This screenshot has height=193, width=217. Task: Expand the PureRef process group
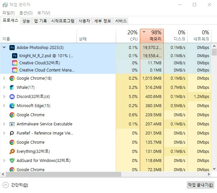pos(4,133)
